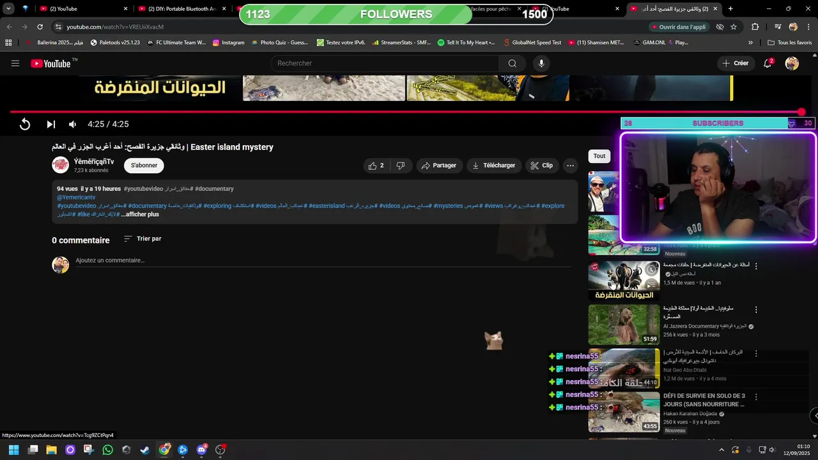
Task: Skip to next video
Action: click(50, 124)
